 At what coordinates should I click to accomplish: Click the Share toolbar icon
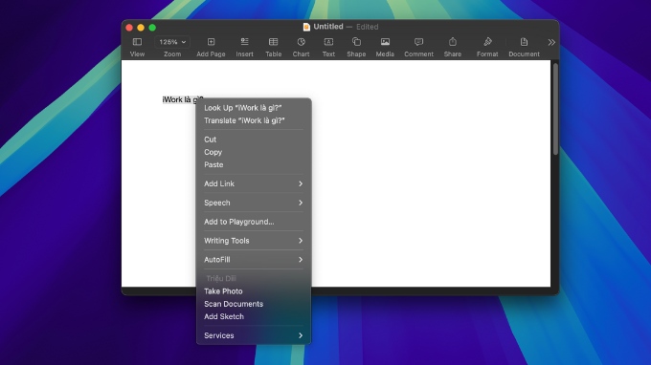coord(453,42)
